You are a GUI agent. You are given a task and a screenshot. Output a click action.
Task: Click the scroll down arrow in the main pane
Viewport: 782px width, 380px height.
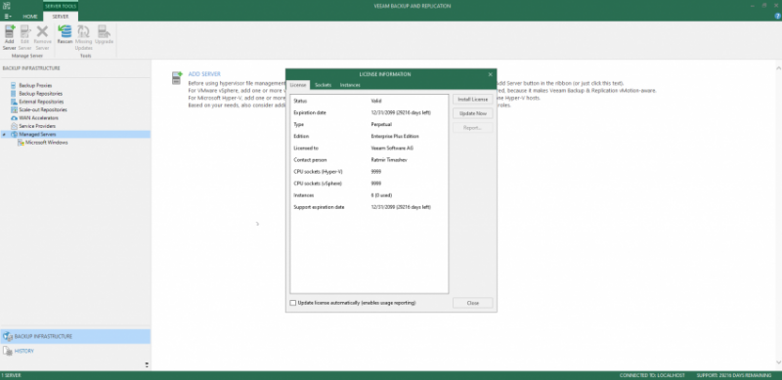point(778,362)
